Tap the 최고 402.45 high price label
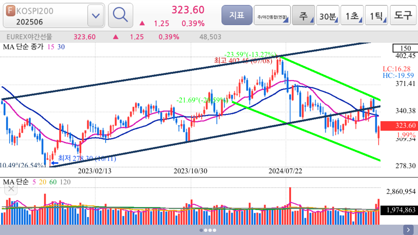The height and width of the screenshot is (235, 418). [243, 60]
